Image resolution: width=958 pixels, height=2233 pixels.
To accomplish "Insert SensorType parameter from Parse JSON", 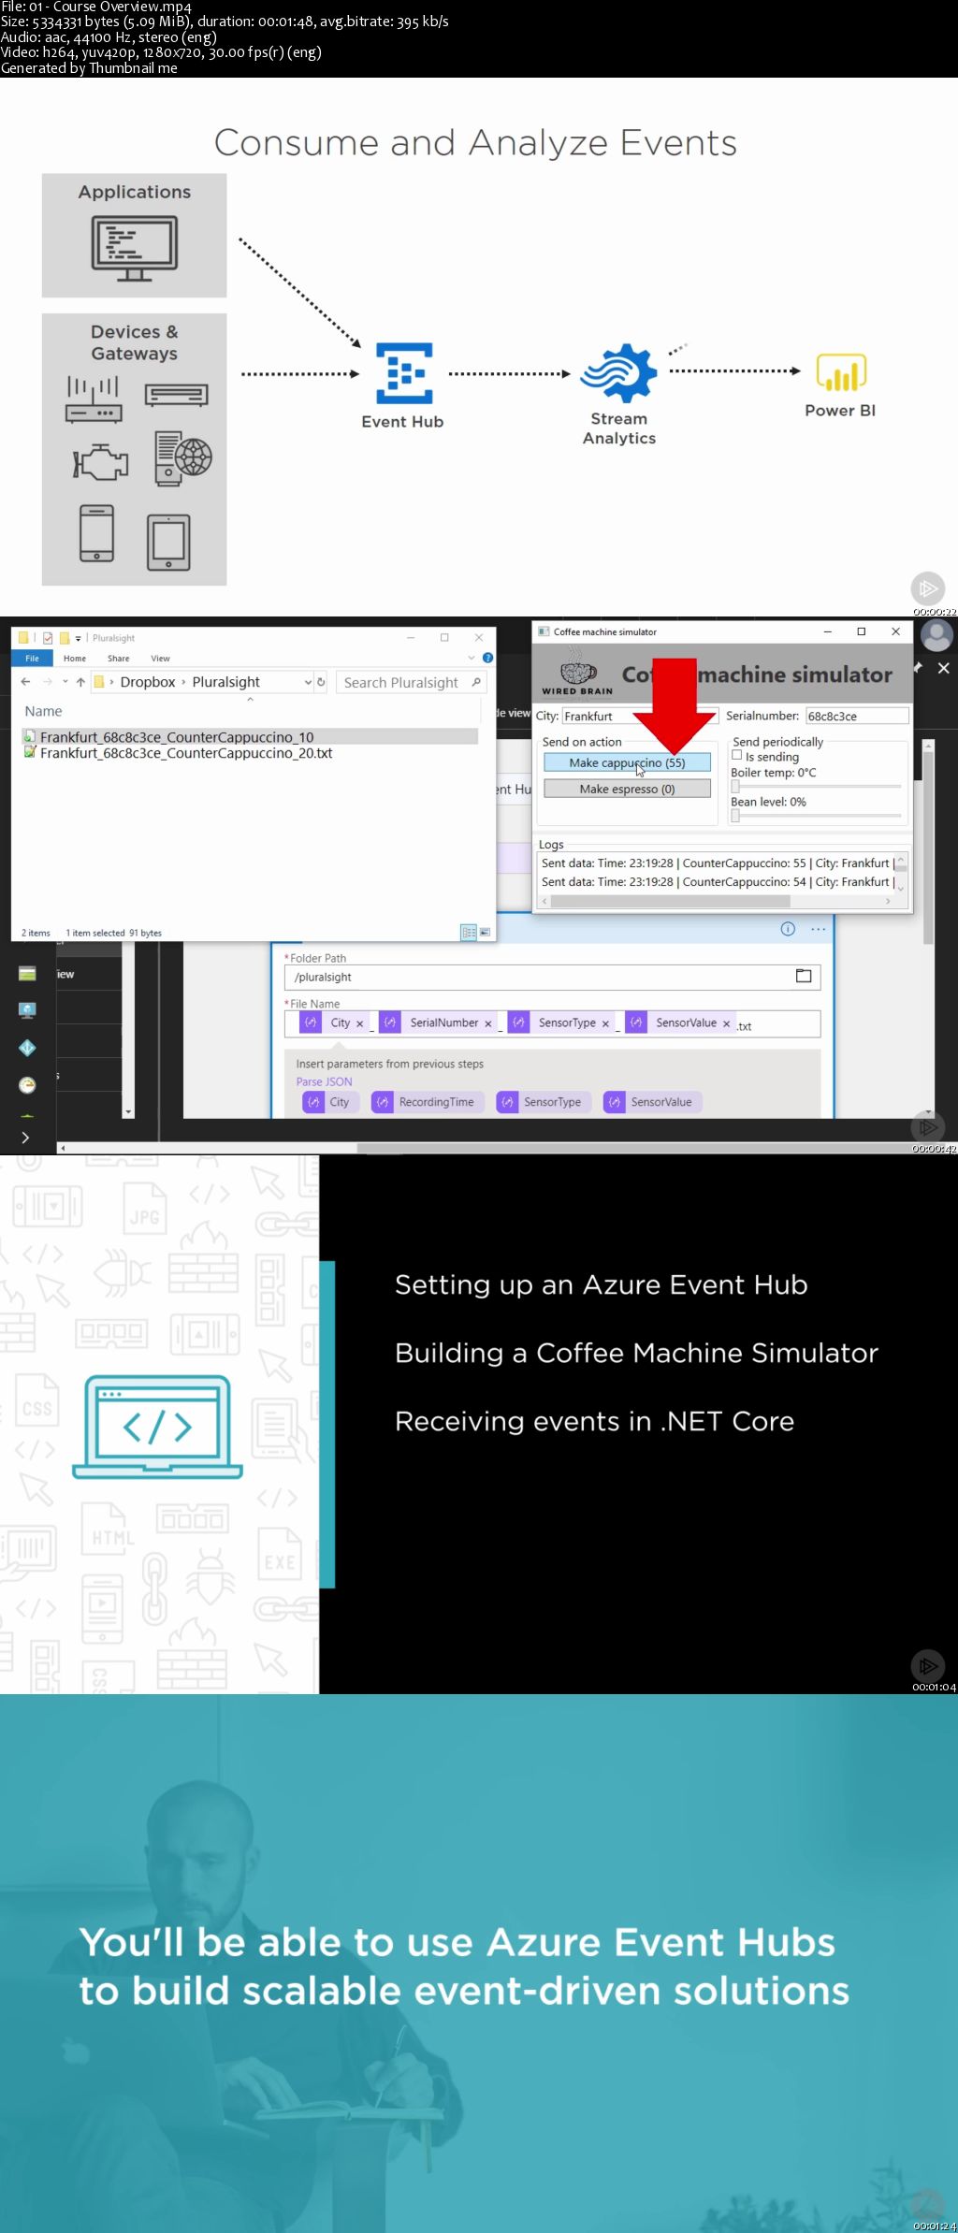I will tap(544, 1102).
